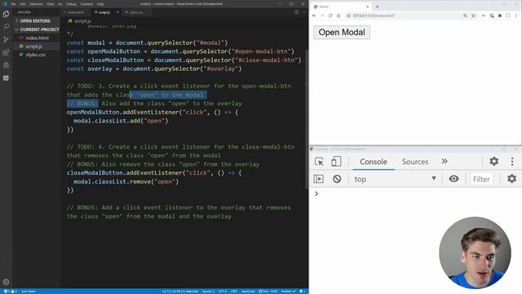Click the split editor icon in VS Code
Image resolution: width=522 pixels, height=294 pixels.
[x=296, y=12]
